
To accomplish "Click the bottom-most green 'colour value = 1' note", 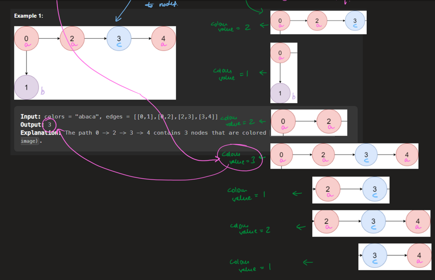I will (x=250, y=264).
